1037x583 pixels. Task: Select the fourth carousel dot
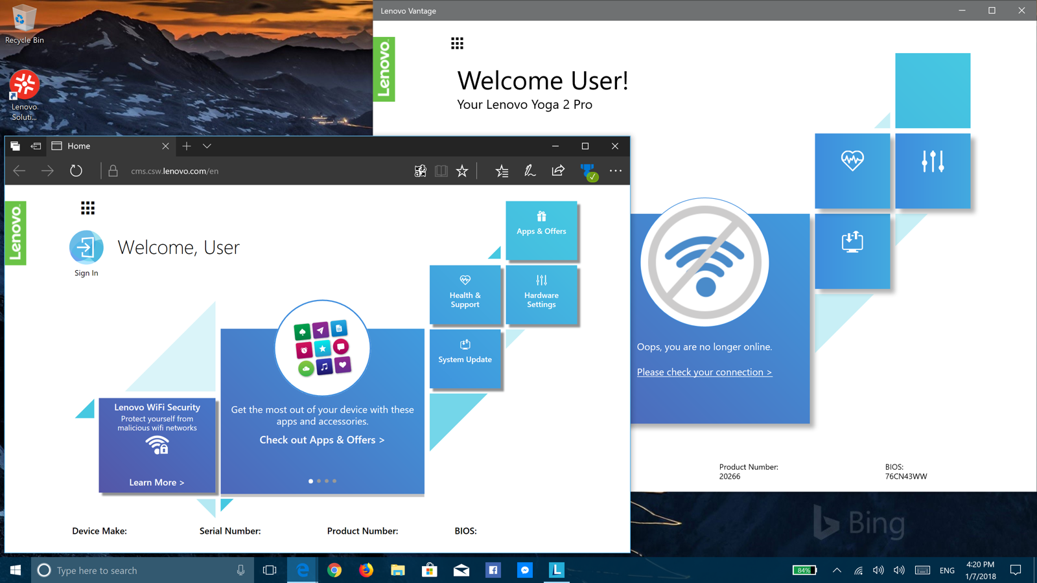[334, 481]
